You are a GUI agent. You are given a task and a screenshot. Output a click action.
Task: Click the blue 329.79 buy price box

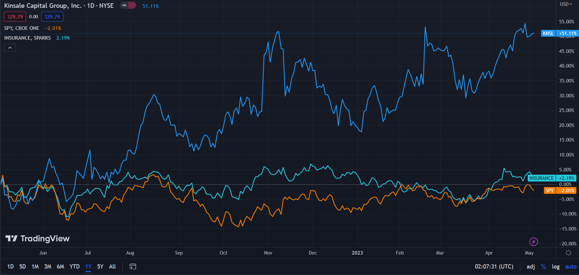[x=52, y=17]
